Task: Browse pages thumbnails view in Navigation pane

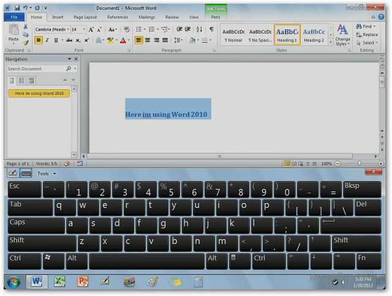Action: pyautogui.click(x=21, y=80)
